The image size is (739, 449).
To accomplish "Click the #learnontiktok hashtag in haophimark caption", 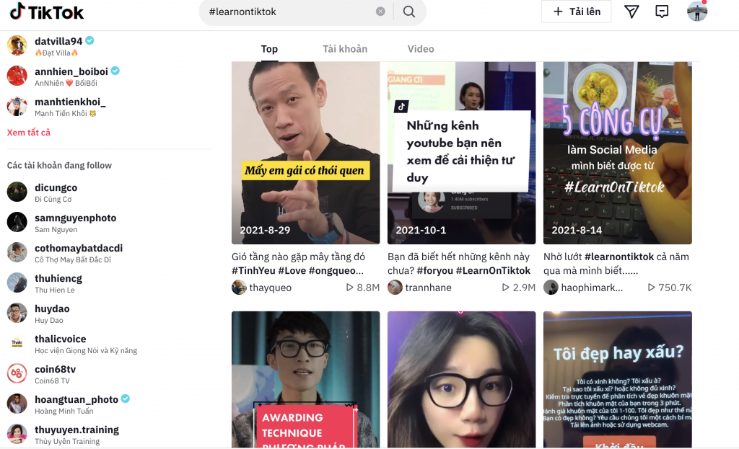I will click(619, 257).
